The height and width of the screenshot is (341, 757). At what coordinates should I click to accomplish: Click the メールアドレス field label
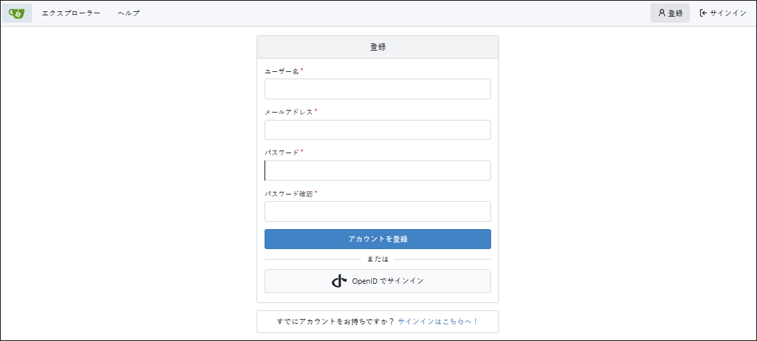[289, 112]
